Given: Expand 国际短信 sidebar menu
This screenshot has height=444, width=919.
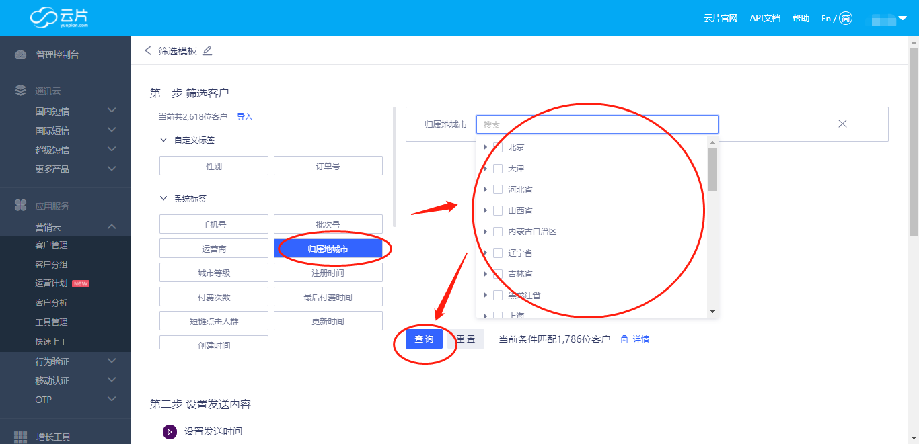Looking at the screenshot, I should [x=112, y=130].
